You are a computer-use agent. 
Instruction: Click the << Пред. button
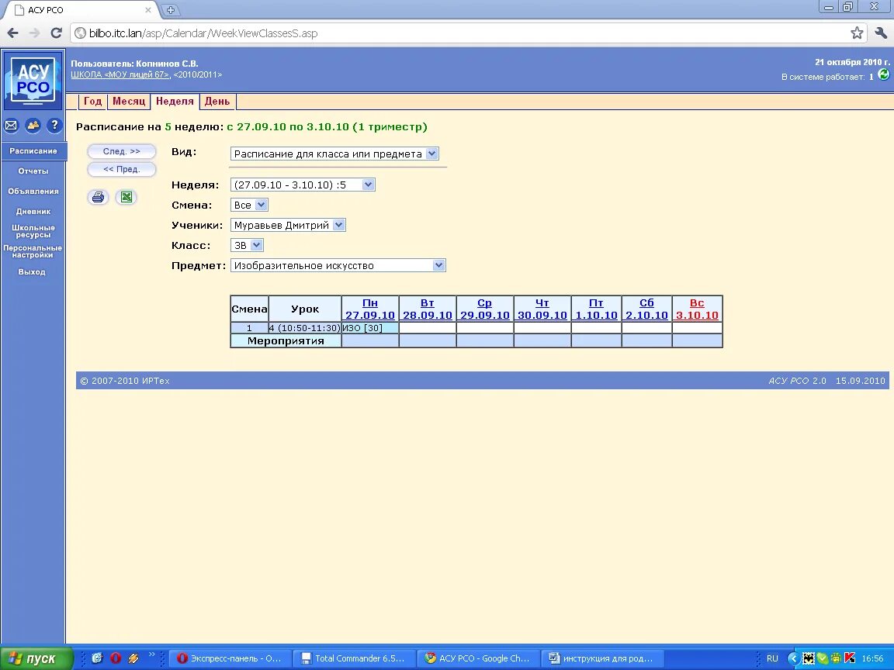point(121,169)
